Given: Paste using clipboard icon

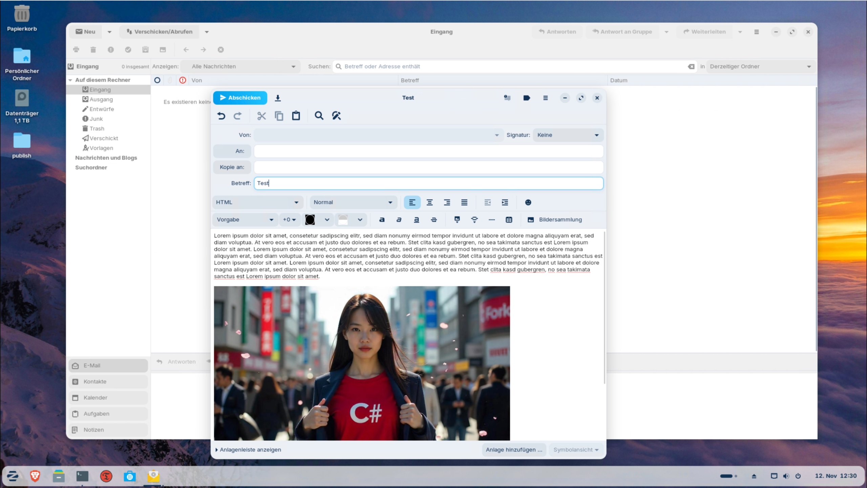Looking at the screenshot, I should 296,116.
